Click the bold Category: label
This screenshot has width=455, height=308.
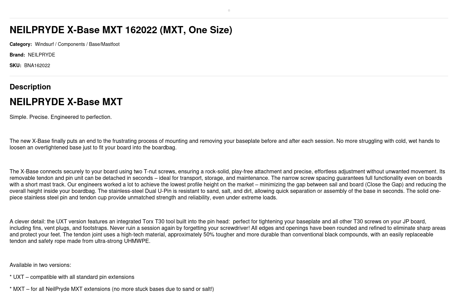click(x=21, y=44)
